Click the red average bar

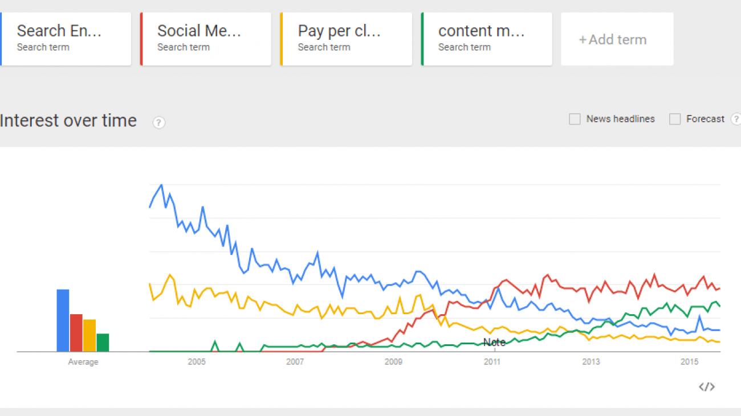(x=76, y=332)
